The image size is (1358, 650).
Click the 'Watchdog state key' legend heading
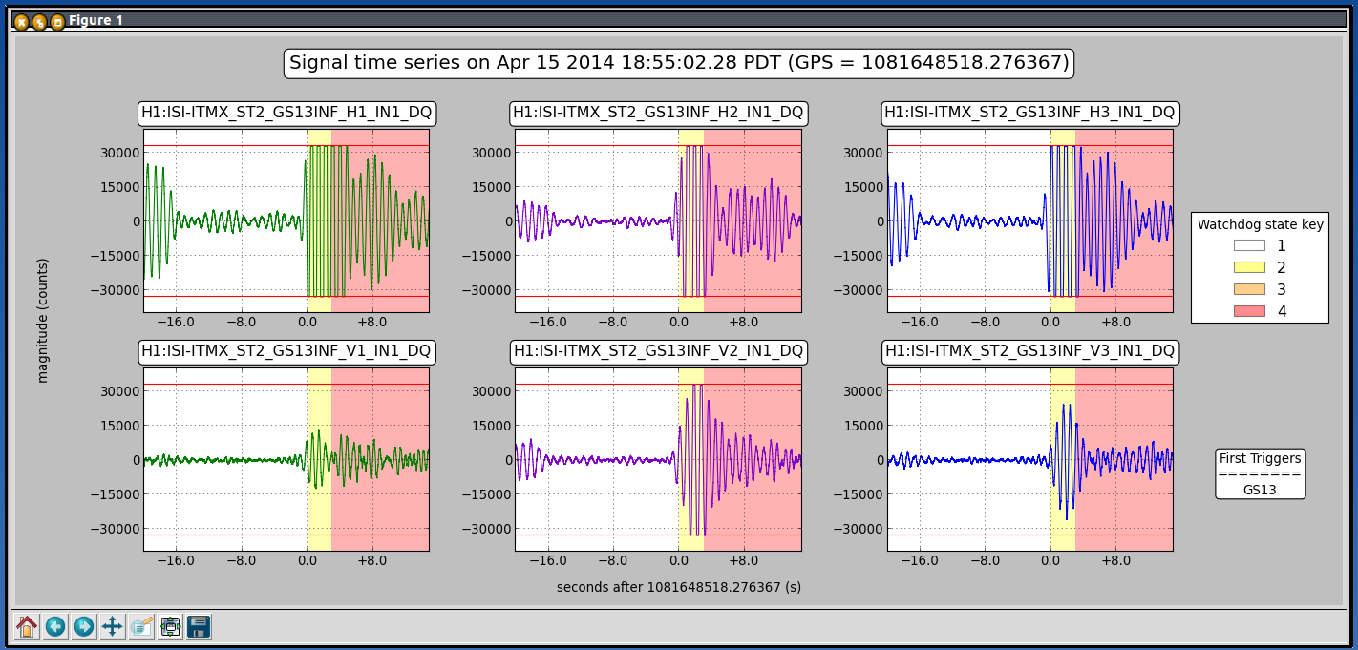(x=1260, y=225)
